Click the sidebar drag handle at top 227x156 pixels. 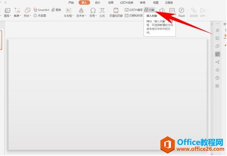tap(218, 24)
